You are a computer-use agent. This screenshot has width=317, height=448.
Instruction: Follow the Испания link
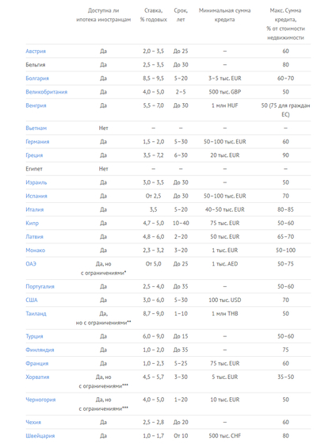[36, 196]
